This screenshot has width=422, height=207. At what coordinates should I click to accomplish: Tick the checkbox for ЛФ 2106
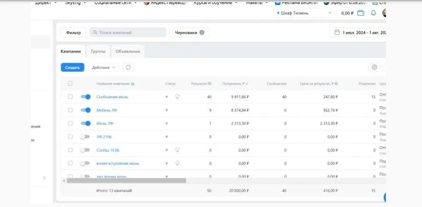[x=70, y=137]
